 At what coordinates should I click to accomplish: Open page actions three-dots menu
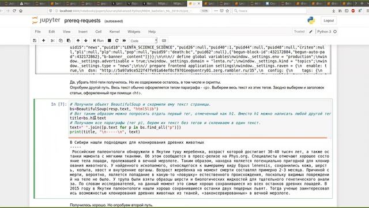216,11
